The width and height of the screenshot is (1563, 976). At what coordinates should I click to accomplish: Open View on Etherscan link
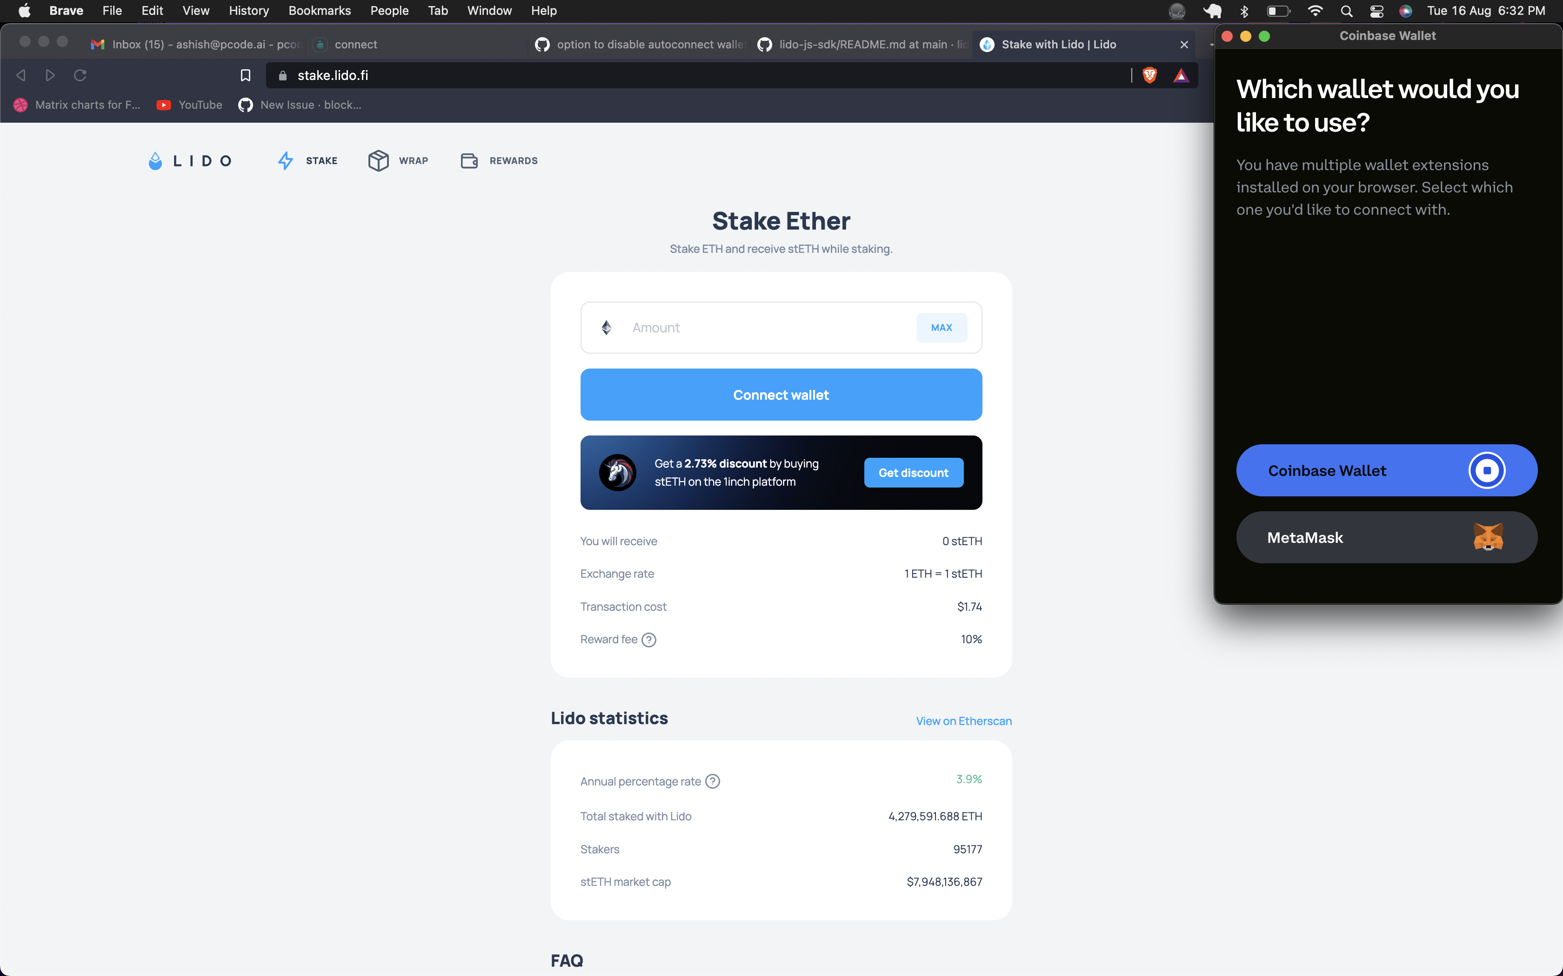pos(963,720)
